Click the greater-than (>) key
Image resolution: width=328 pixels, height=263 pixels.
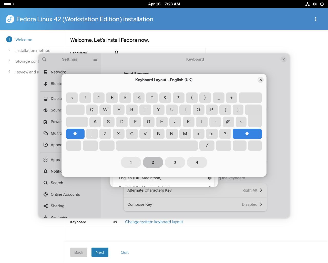(x=212, y=134)
